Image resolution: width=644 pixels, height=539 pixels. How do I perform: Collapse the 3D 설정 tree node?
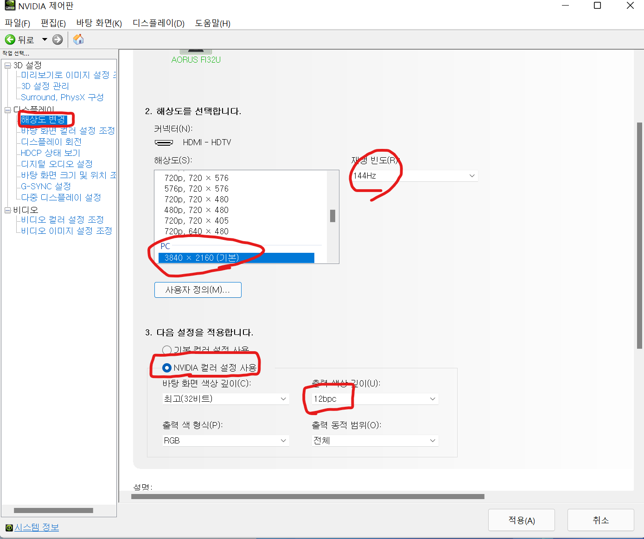tap(7, 65)
